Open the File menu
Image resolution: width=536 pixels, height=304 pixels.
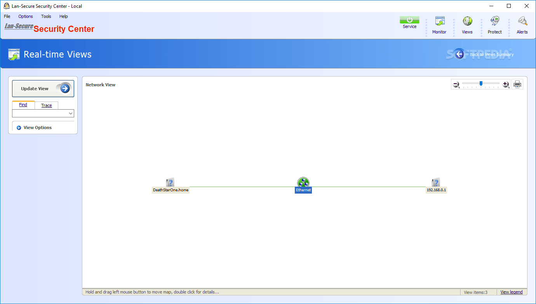click(x=7, y=16)
